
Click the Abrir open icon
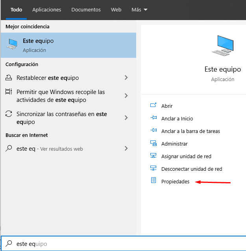(x=153, y=105)
